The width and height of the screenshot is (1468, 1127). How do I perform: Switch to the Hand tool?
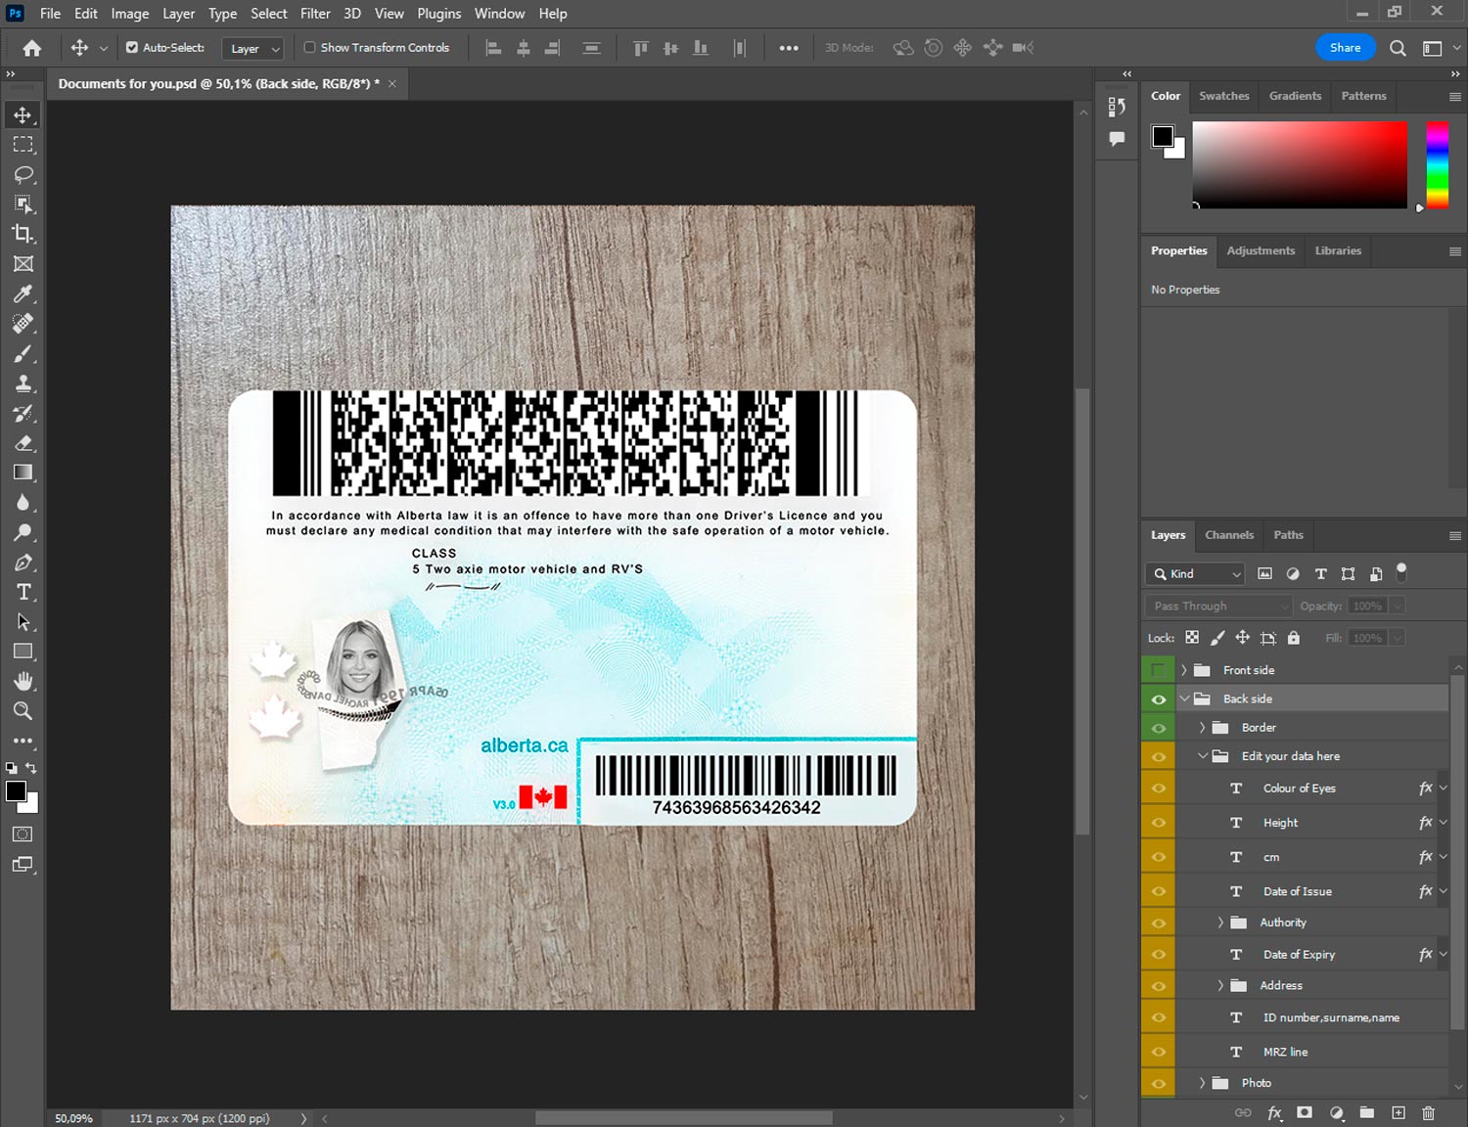23,681
